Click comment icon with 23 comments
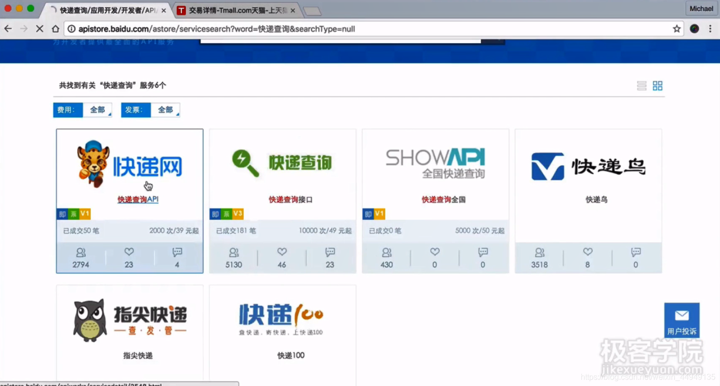The image size is (720, 386). click(330, 253)
